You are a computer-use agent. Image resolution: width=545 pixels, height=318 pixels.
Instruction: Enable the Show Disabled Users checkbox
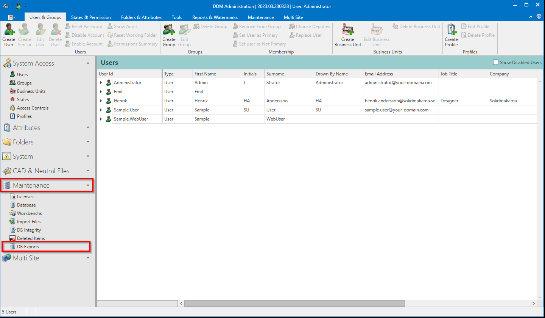point(495,62)
